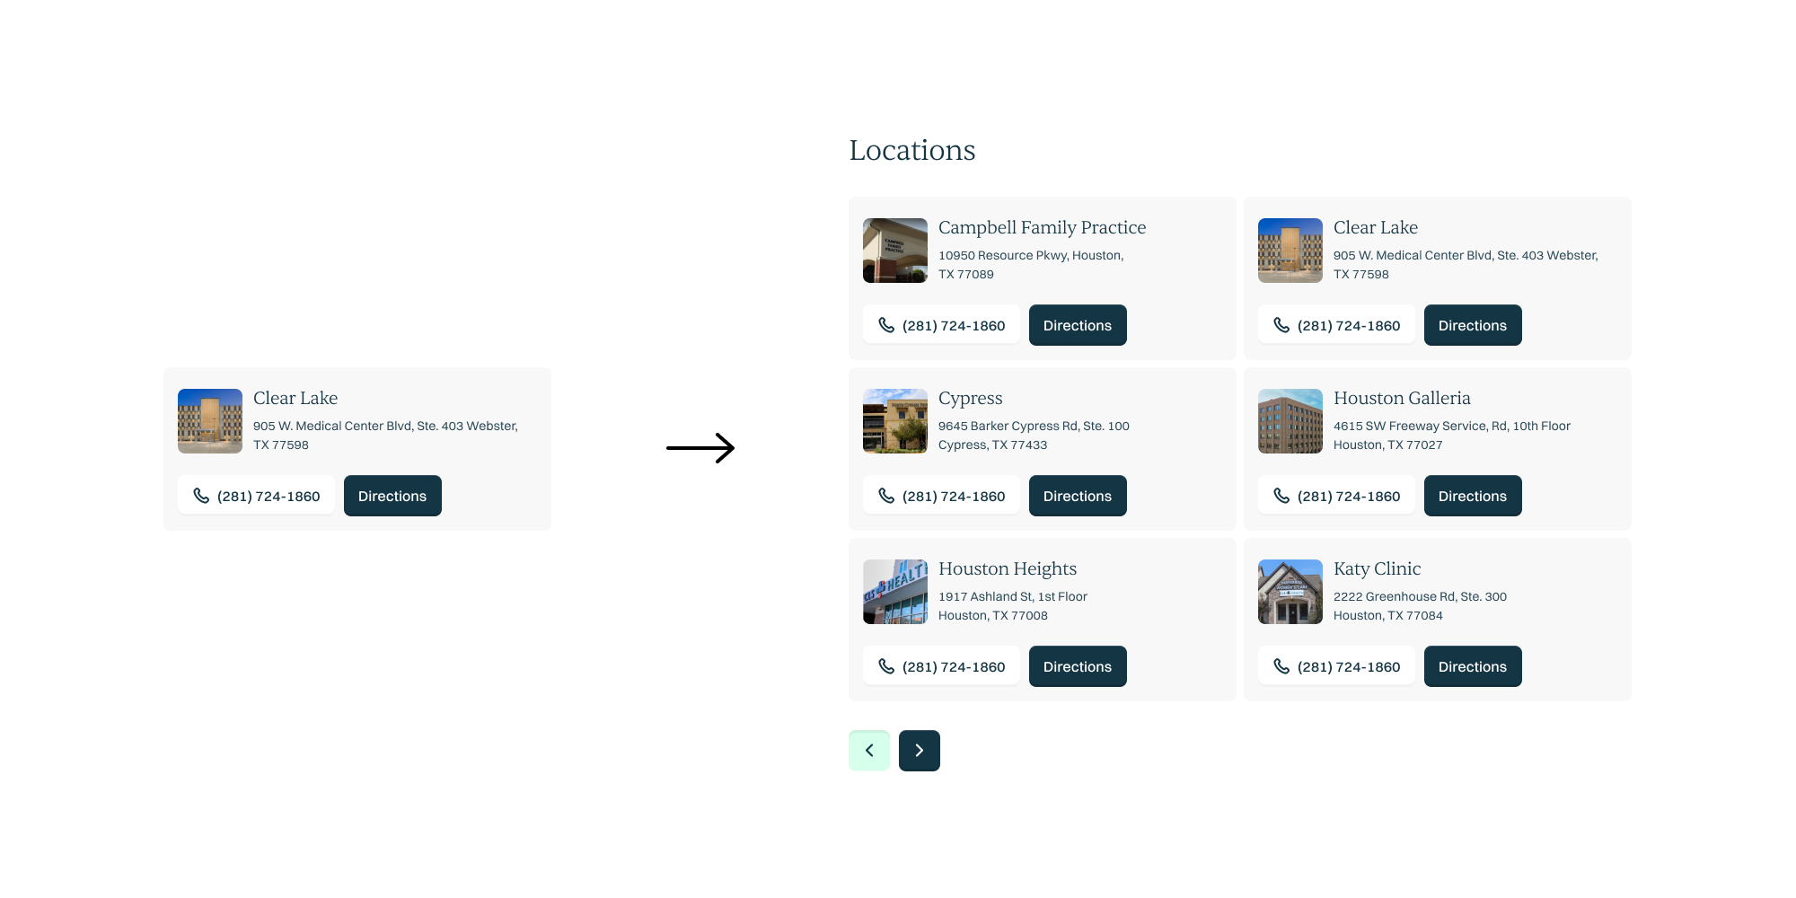Get Directions to Campbell Family Practice

coord(1077,325)
